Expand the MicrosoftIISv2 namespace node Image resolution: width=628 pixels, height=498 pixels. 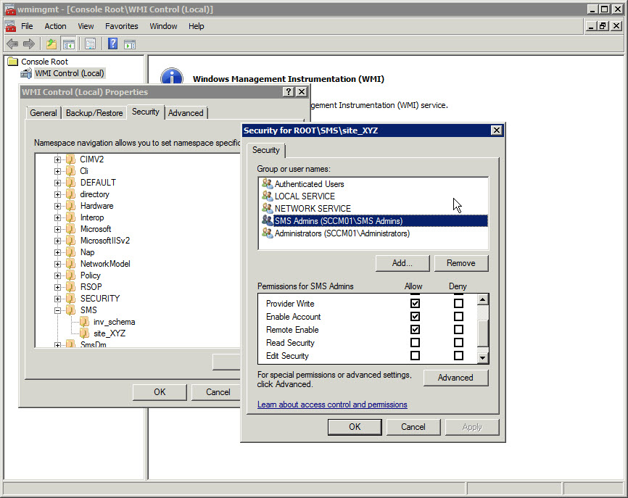(x=58, y=241)
